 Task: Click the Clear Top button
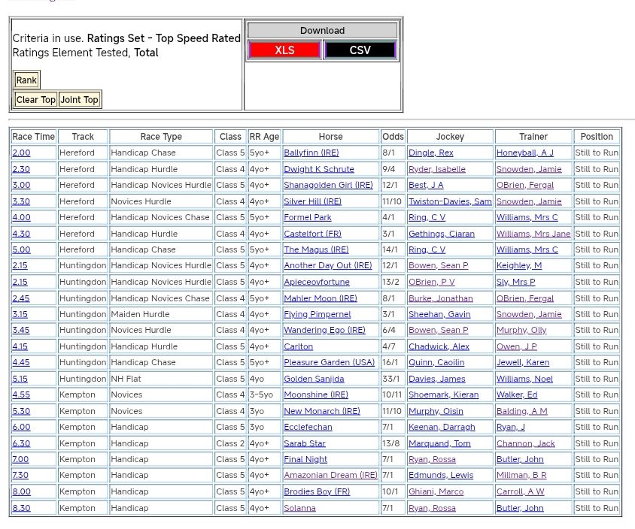point(35,100)
